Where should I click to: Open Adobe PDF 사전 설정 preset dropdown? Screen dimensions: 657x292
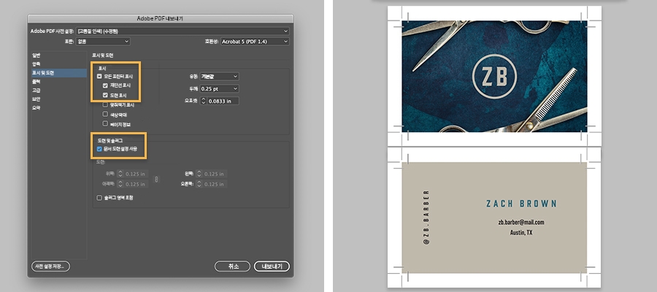coord(182,31)
